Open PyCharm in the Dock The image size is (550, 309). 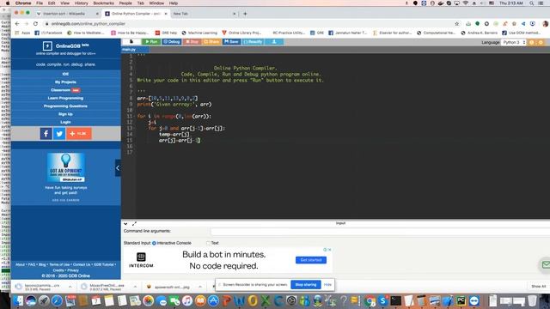click(461, 300)
